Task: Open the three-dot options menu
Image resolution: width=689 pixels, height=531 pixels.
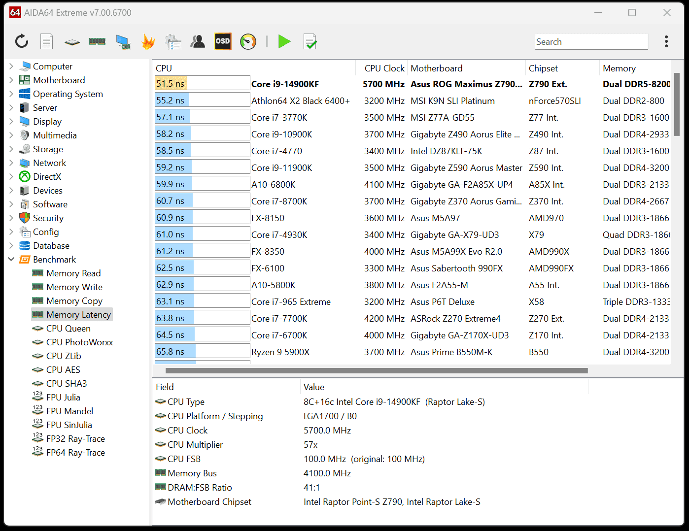Action: 666,41
